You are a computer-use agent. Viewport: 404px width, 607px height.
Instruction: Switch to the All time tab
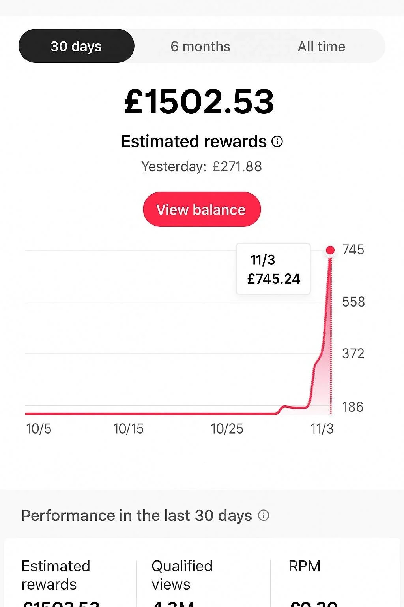point(321,46)
